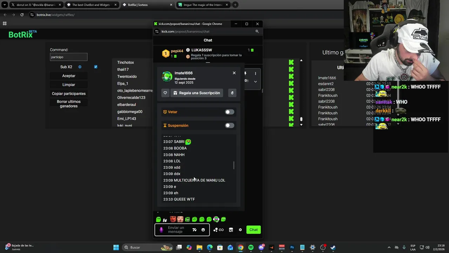Click pepi44 in the gift leaderboard
449x253 pixels.
(177, 51)
